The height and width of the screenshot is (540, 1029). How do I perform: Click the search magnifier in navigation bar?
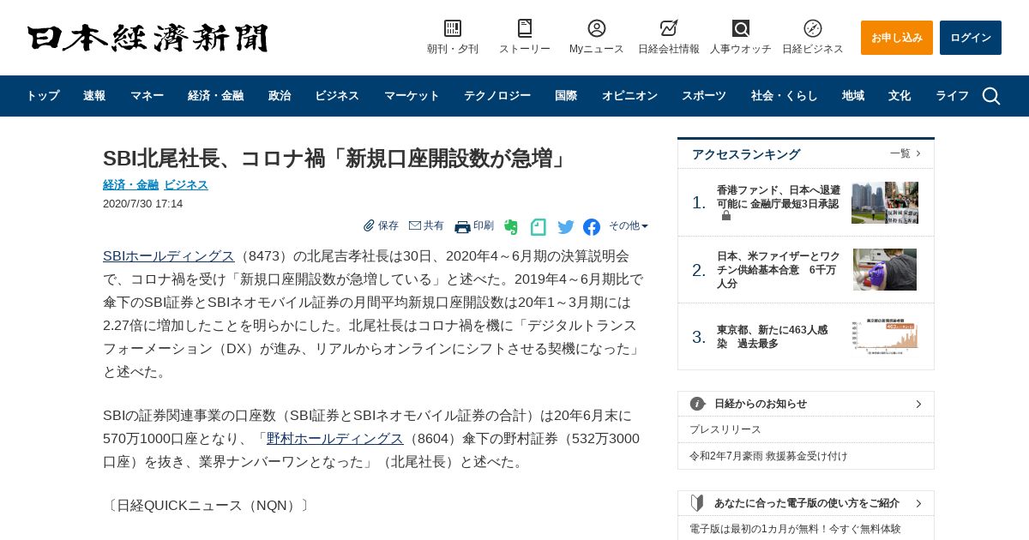(x=991, y=96)
